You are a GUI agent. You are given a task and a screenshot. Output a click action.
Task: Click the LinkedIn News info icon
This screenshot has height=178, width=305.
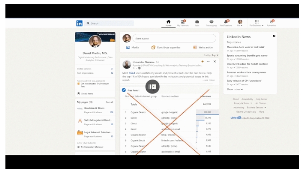[x=274, y=36]
